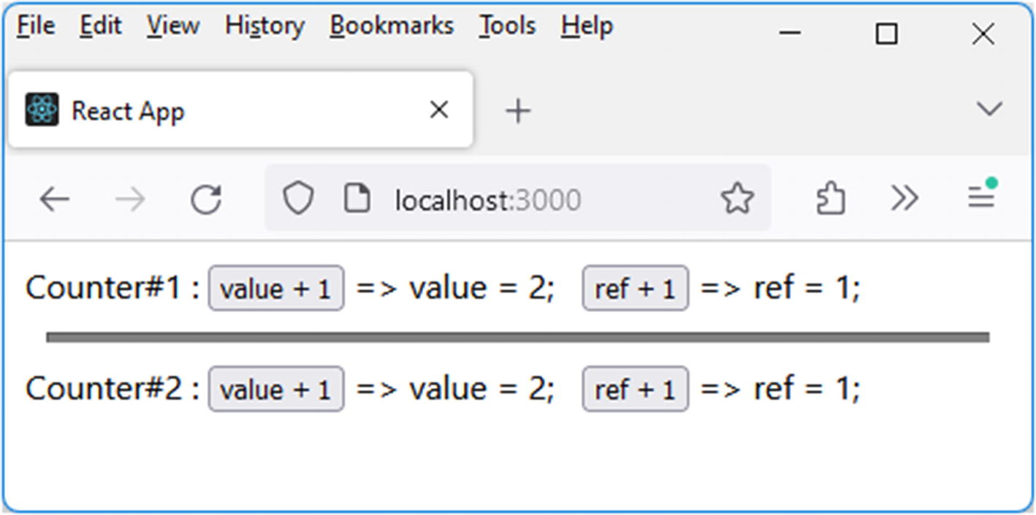Click the page info document icon
This screenshot has height=515, width=1036.
[x=357, y=199]
